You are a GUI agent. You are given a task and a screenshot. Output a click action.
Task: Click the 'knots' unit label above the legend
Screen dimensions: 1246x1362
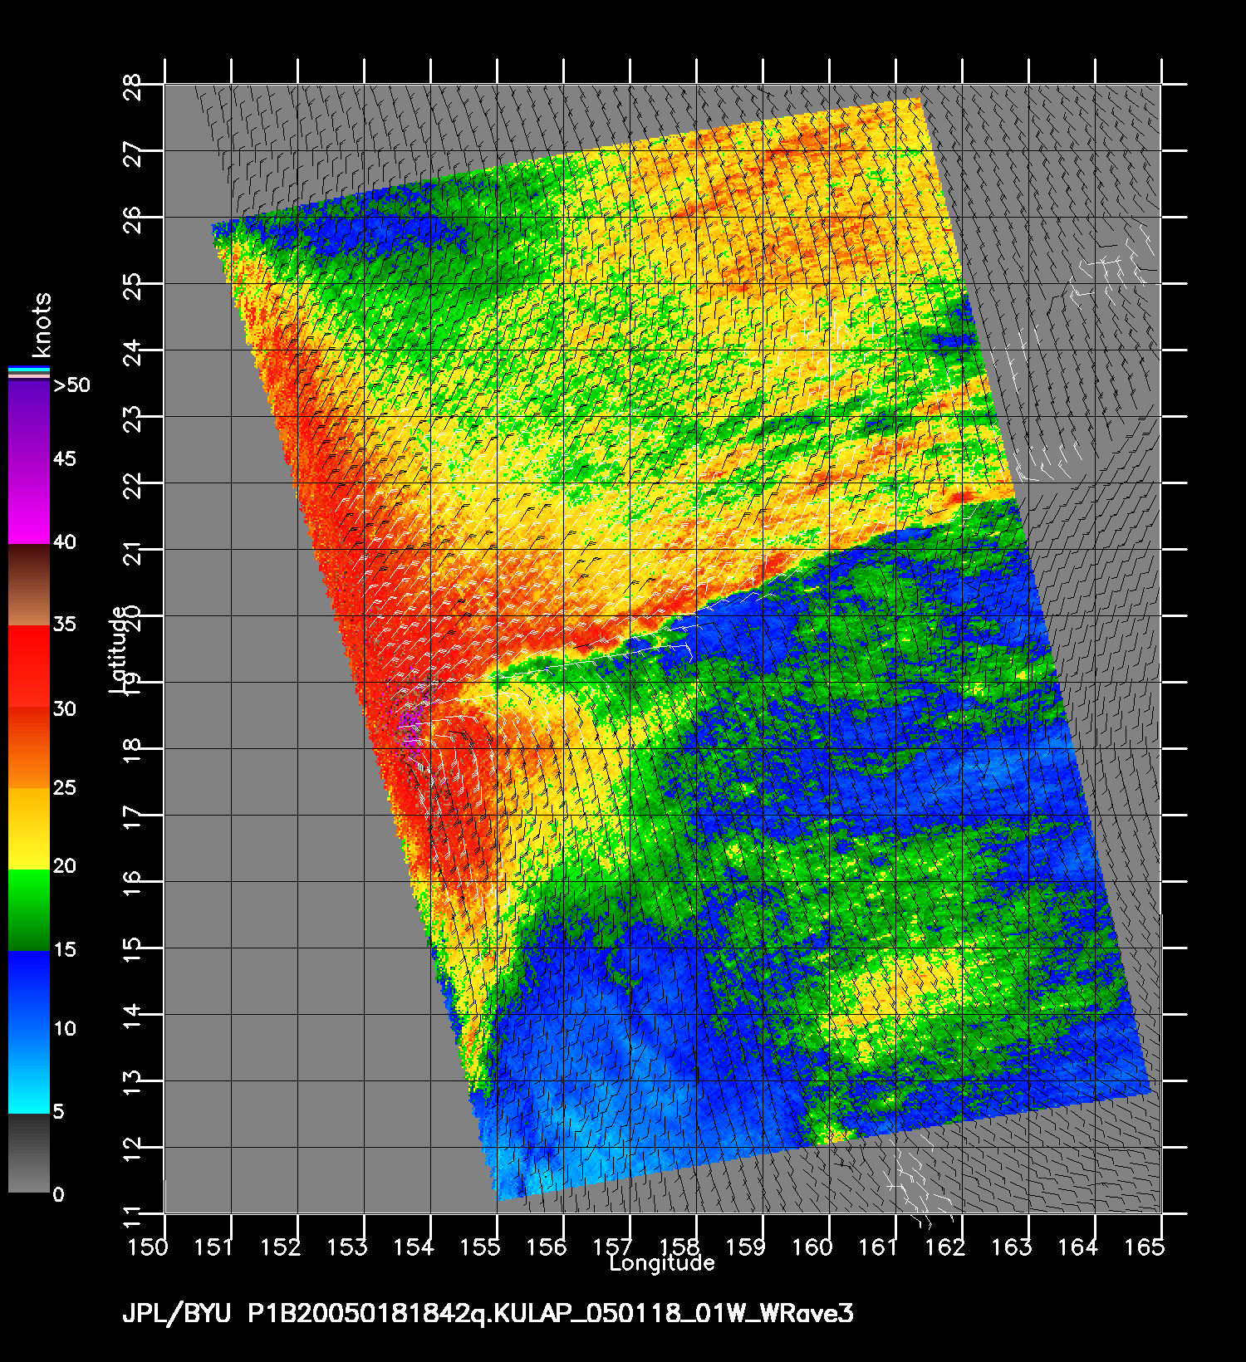(x=41, y=325)
